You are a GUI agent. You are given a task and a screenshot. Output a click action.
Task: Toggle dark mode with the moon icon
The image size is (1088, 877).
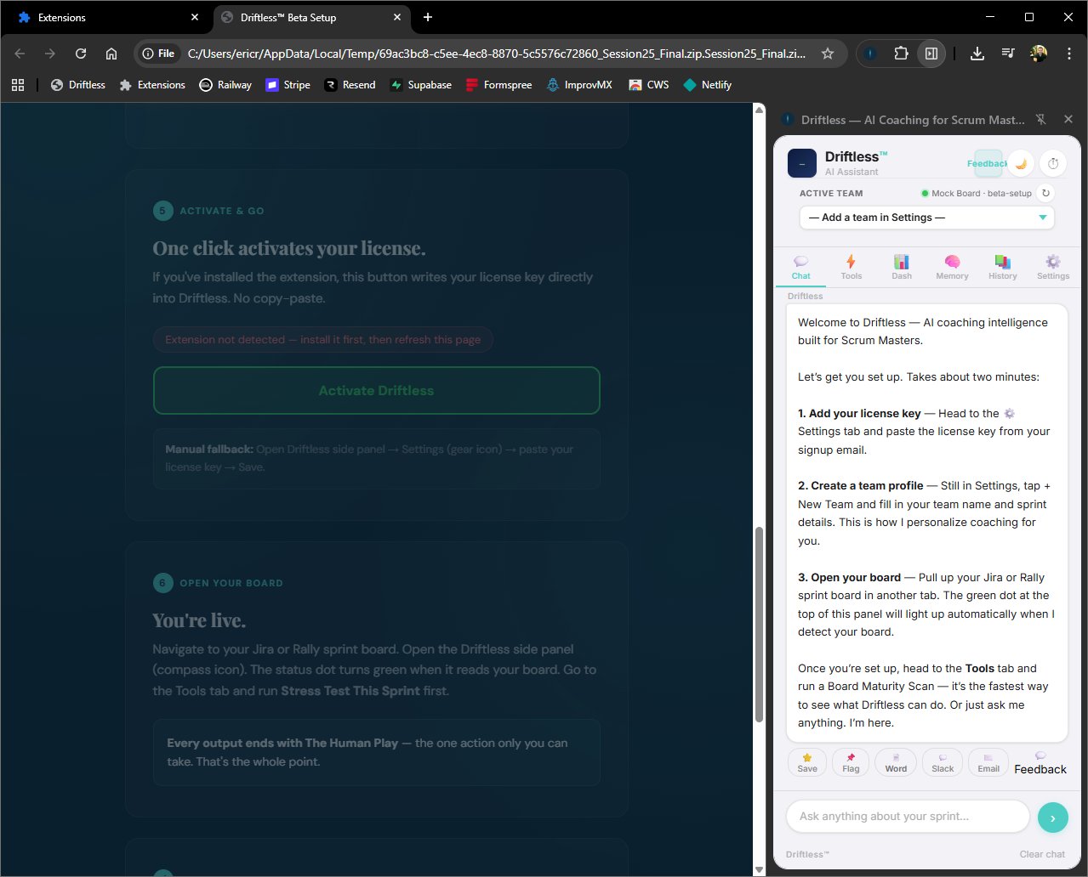(x=1021, y=163)
